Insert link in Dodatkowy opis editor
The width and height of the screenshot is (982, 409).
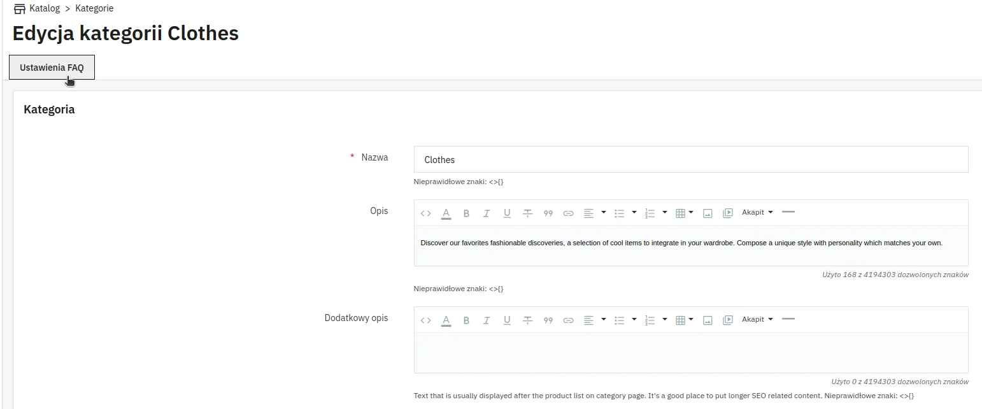pos(569,320)
